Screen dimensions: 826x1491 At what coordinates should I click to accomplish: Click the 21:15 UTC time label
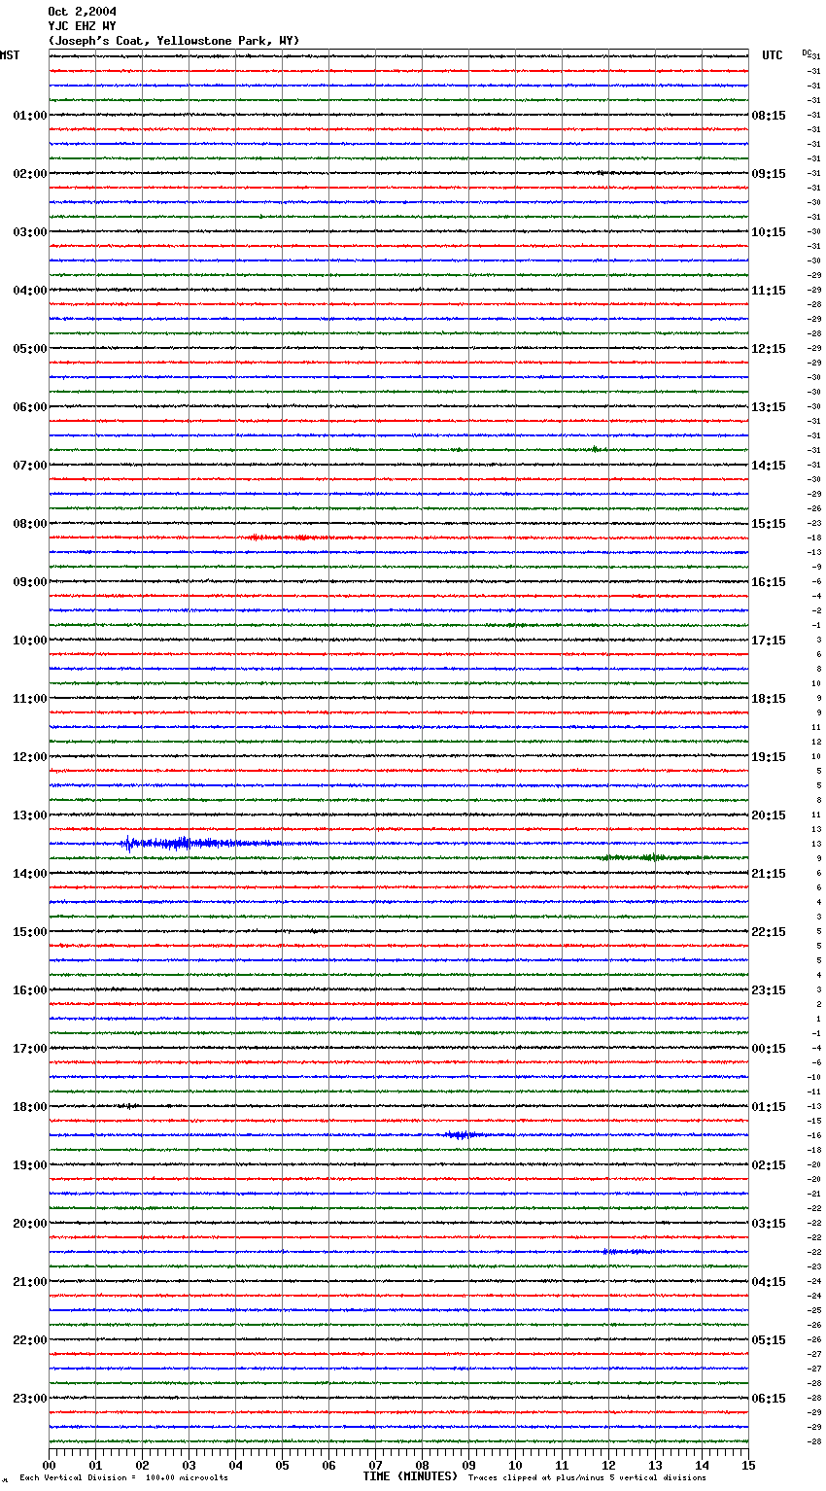(769, 874)
